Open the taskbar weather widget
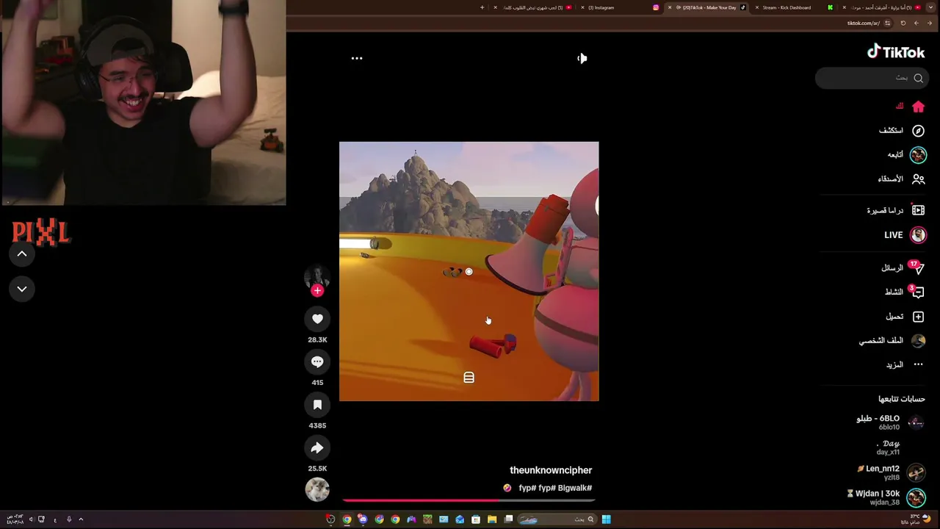 click(x=915, y=519)
